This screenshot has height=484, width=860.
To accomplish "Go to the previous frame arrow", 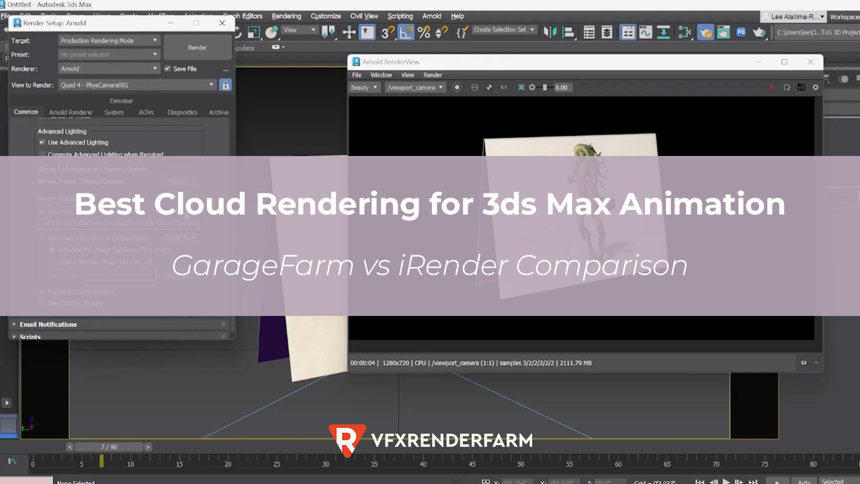I will [x=70, y=447].
